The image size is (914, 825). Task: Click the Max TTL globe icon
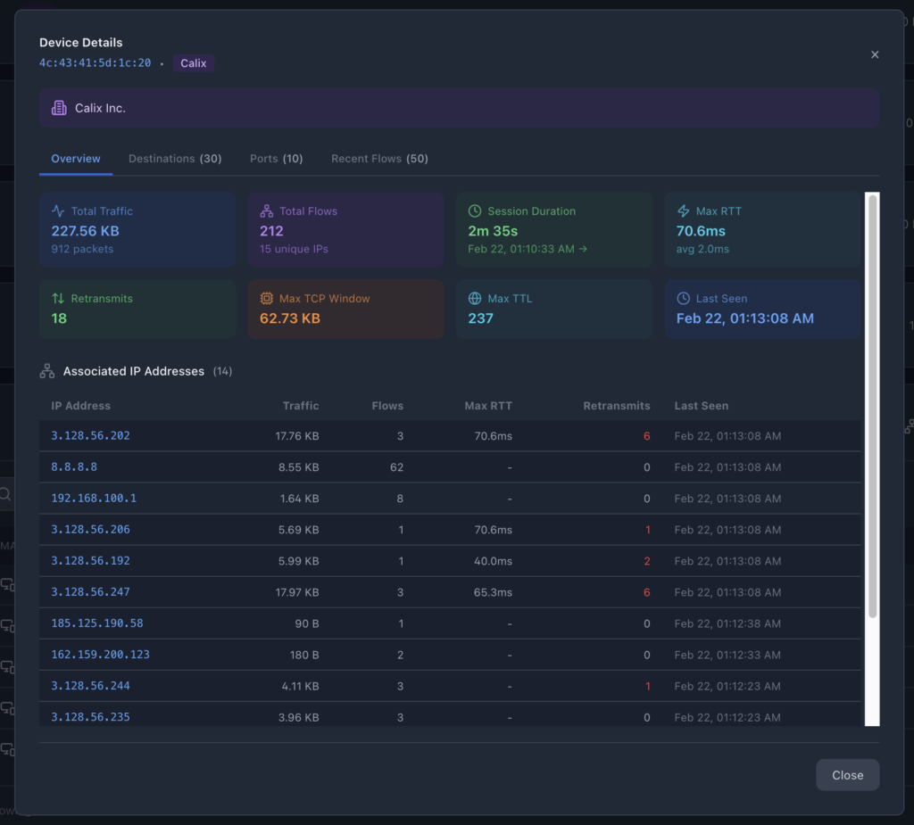[475, 299]
